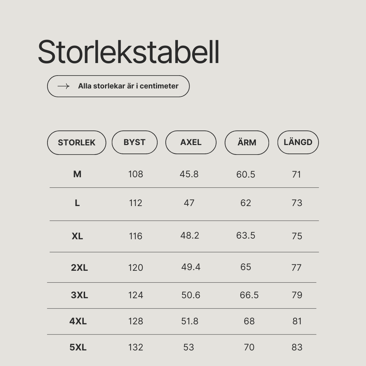The image size is (366, 366).
Task: Select the 5XL size row label
Action: (78, 347)
